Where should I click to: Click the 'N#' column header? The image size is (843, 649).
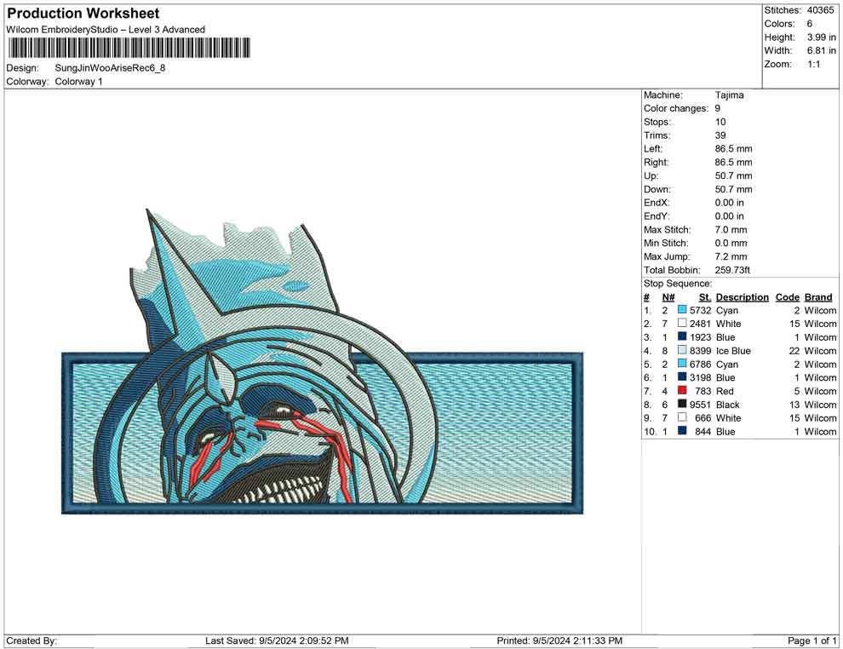pos(668,296)
